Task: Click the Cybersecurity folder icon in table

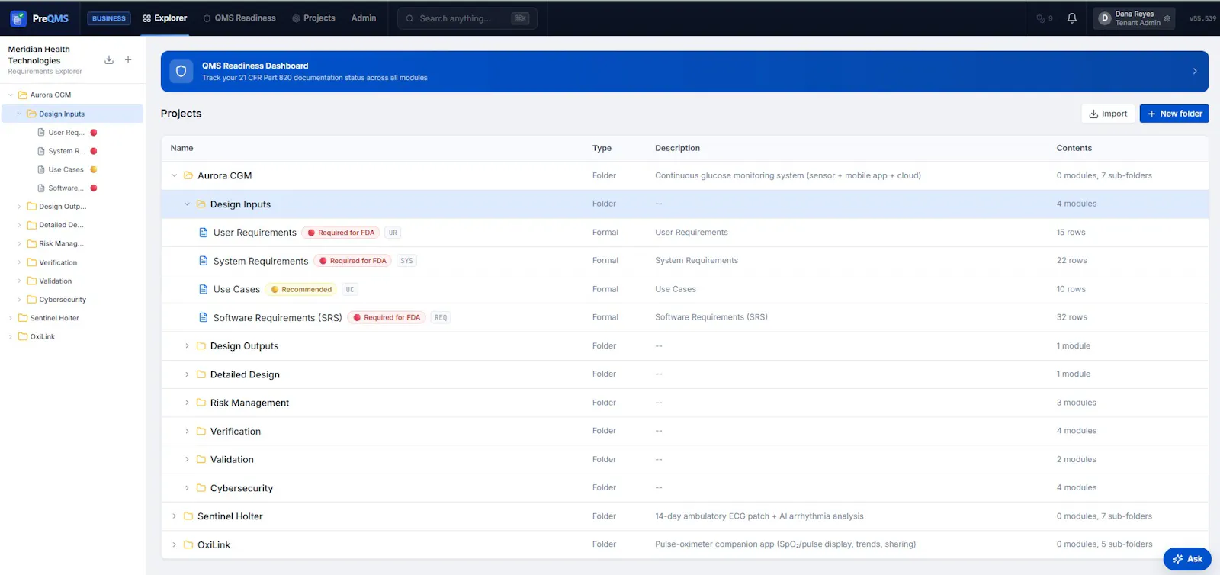Action: (201, 488)
